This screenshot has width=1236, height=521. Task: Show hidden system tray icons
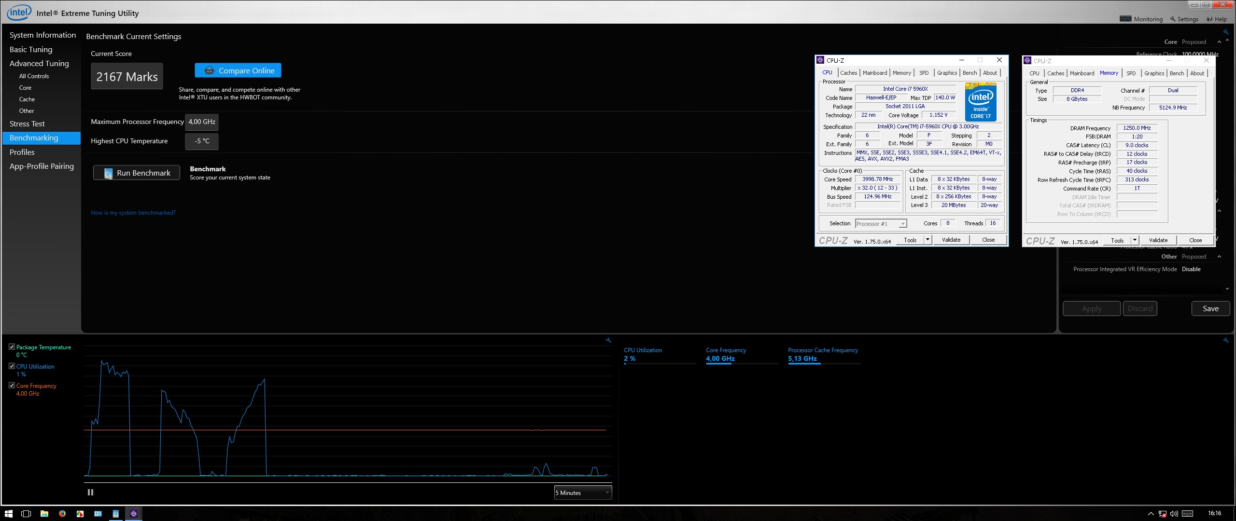pyautogui.click(x=1151, y=514)
